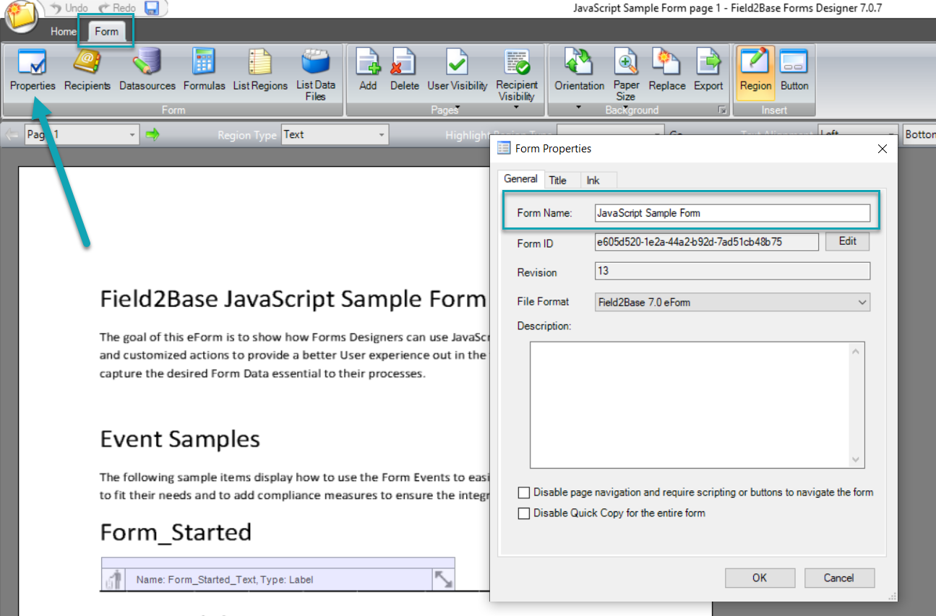Replace the background image
The height and width of the screenshot is (616, 936).
[666, 71]
